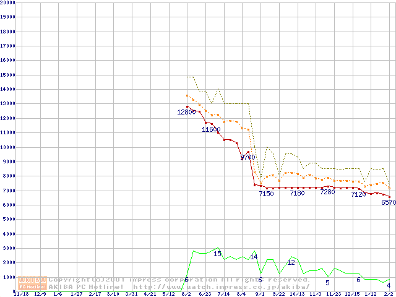Click the AKIBA PC Hotline logo

pos(33,283)
